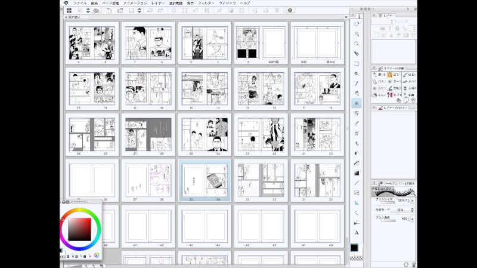Click New raster layer icon in layer panel
The height and width of the screenshot is (268, 477).
click(x=377, y=35)
